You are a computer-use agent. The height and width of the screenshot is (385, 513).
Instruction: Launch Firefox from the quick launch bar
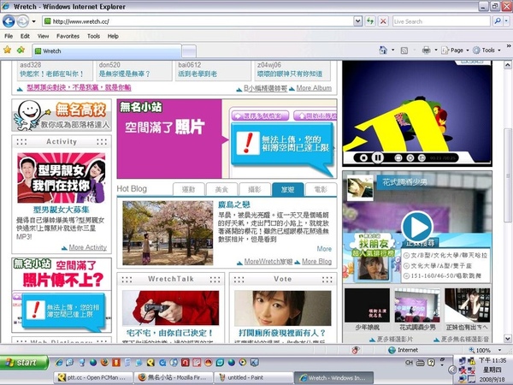pyautogui.click(x=104, y=363)
